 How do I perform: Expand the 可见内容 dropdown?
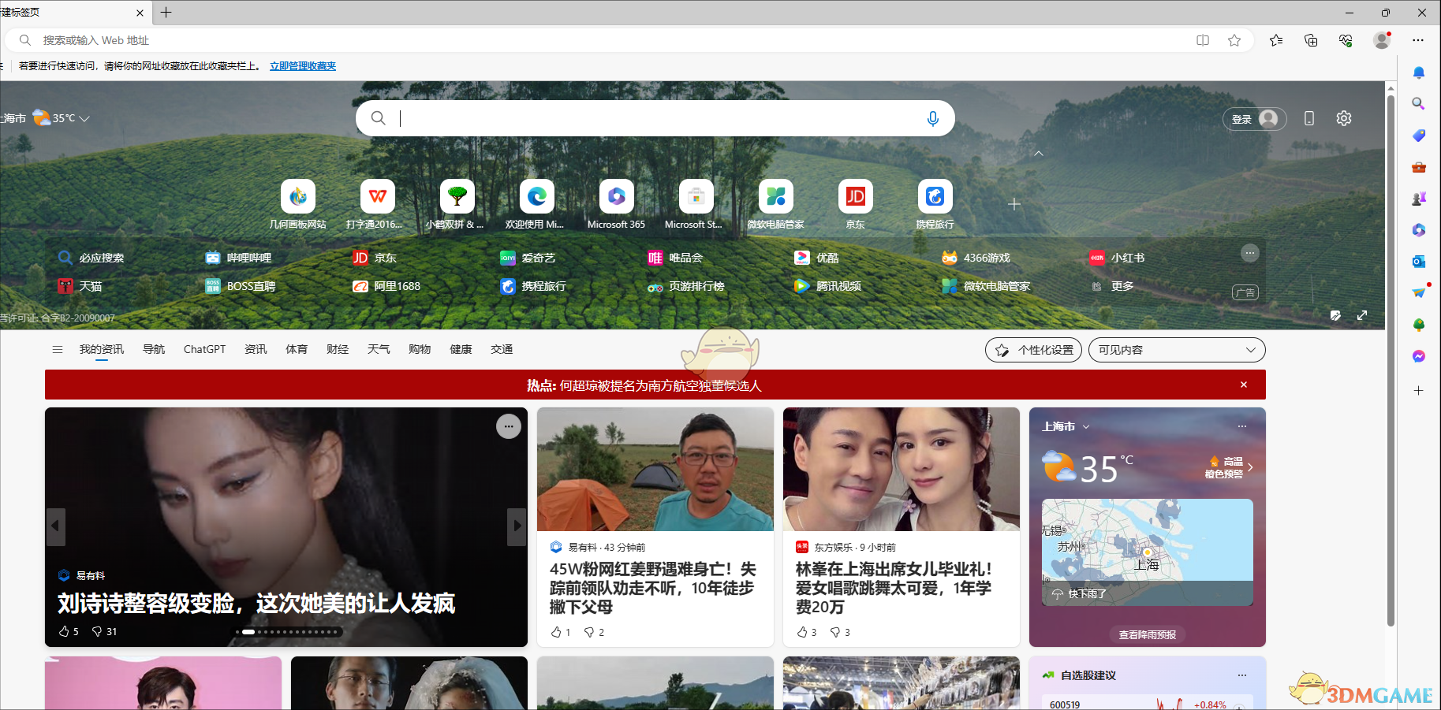point(1176,349)
